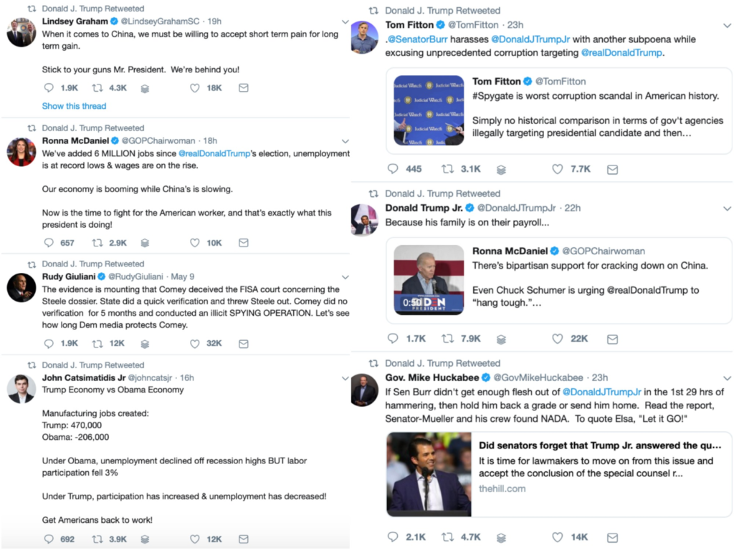
Task: Message Ronna McDaniel's tweet with the envelope icon
Action: click(243, 243)
